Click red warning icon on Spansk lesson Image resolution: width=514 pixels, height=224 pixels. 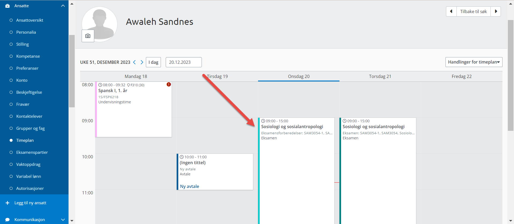tap(169, 84)
